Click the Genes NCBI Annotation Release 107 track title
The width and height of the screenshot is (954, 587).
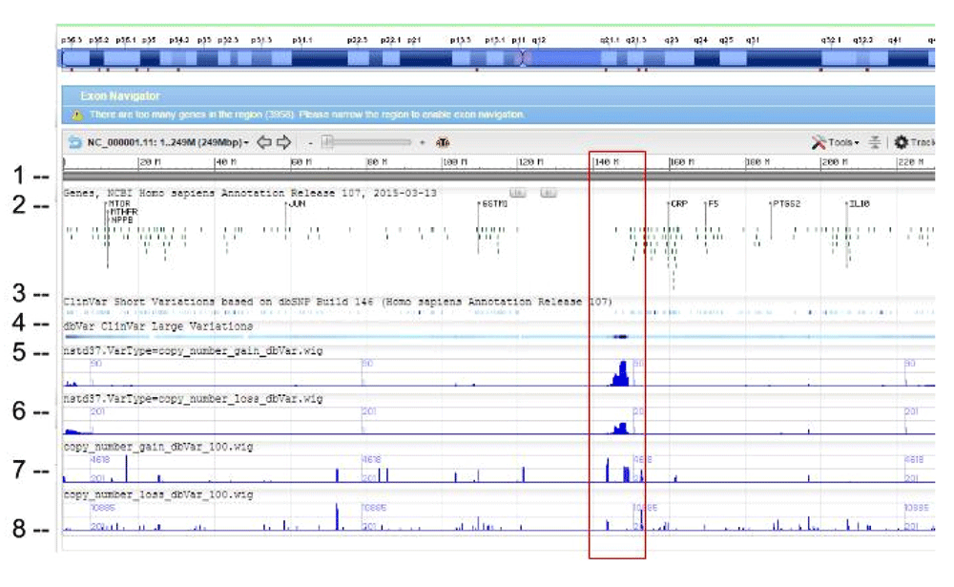(249, 193)
